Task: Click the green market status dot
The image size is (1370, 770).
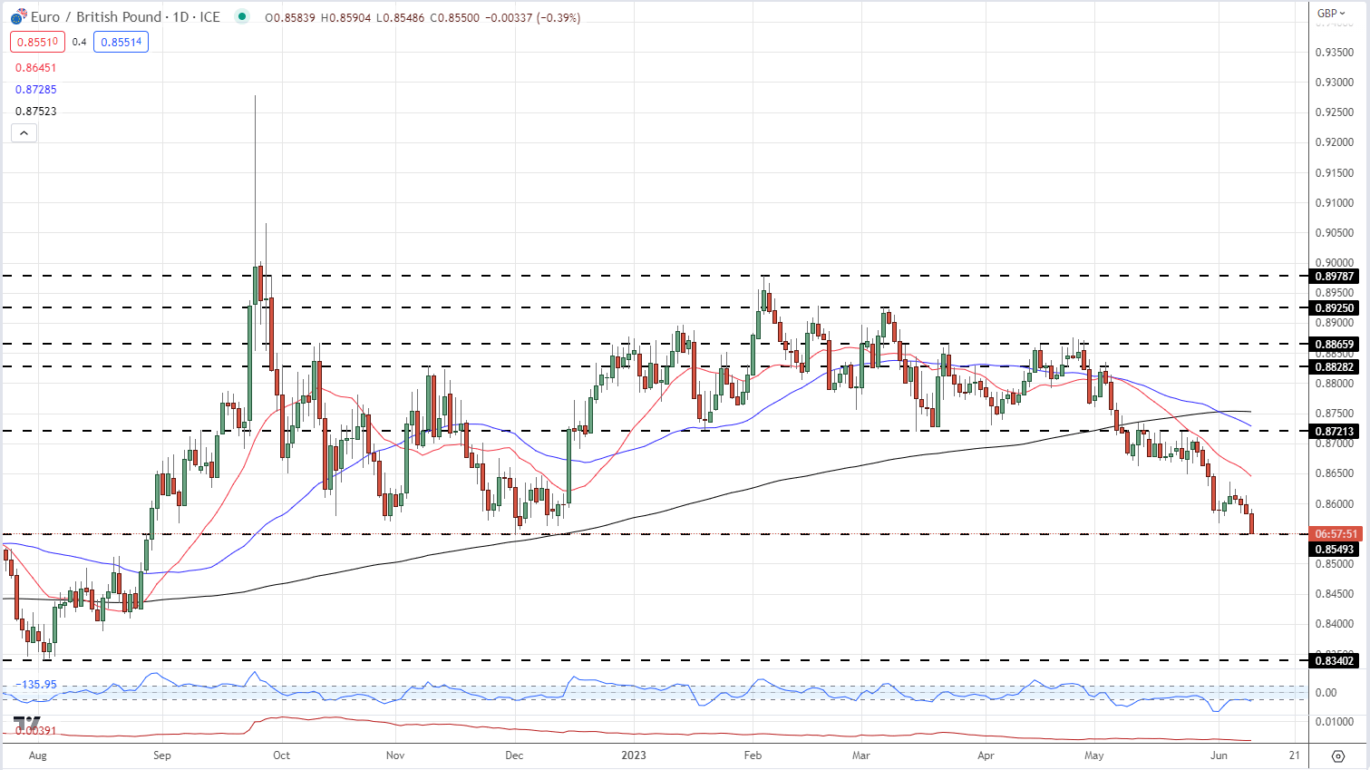Action: tap(241, 16)
